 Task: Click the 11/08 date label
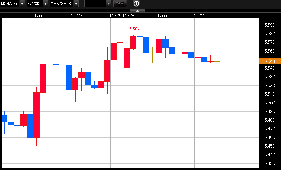pyautogui.click(x=128, y=16)
